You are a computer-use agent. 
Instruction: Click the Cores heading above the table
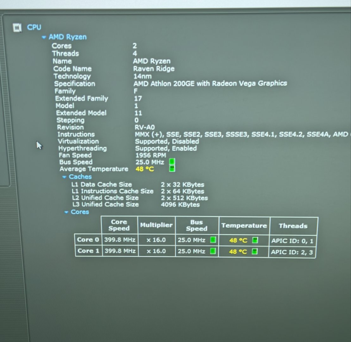point(80,212)
